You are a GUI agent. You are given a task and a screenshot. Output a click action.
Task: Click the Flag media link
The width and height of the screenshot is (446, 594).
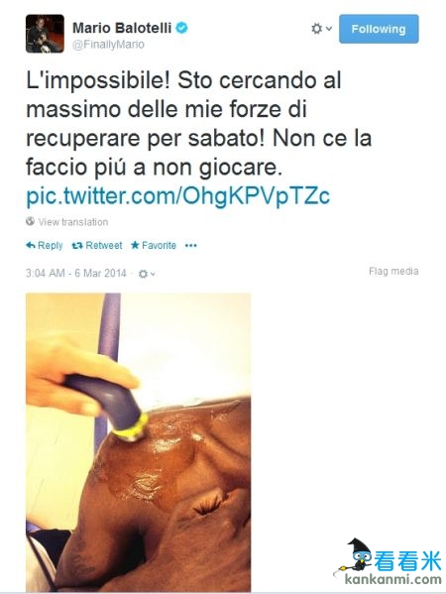pyautogui.click(x=393, y=272)
